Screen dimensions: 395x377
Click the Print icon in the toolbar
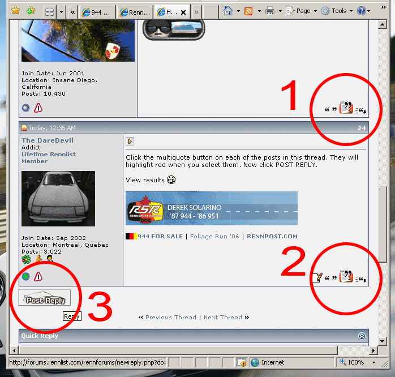(270, 11)
